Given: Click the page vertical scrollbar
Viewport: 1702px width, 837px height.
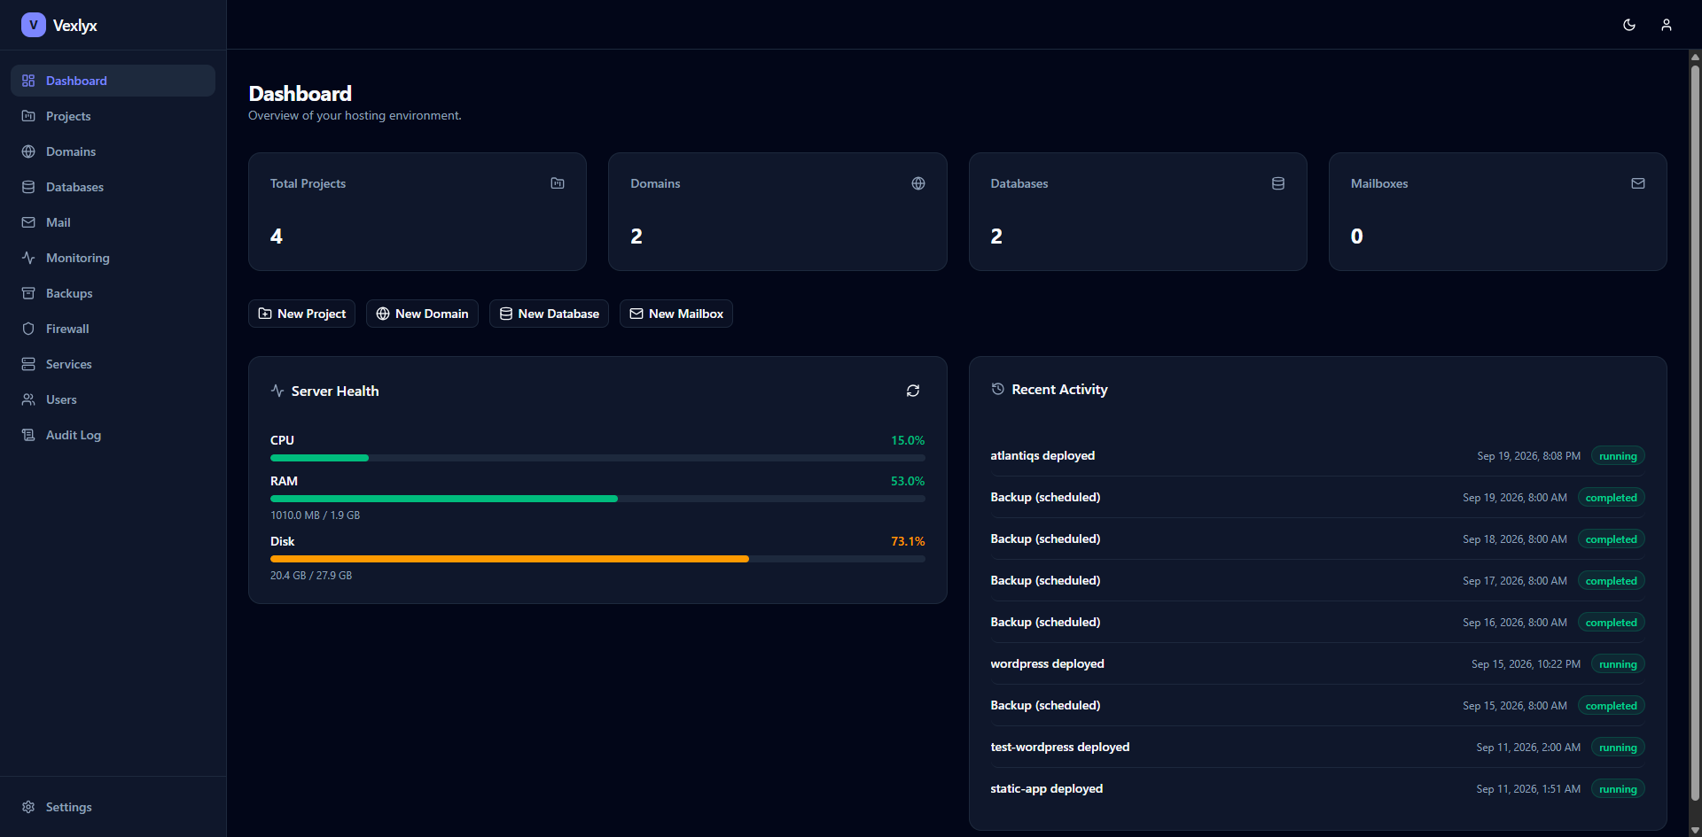Looking at the screenshot, I should [1695, 434].
